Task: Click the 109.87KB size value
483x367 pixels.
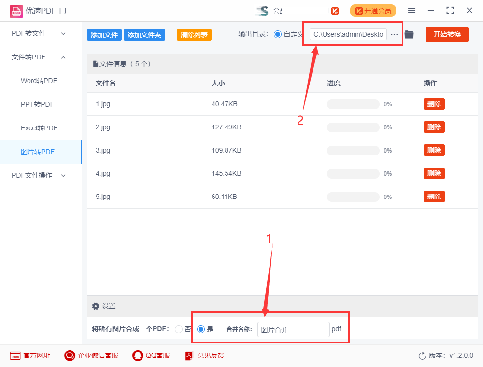Action: [227, 150]
